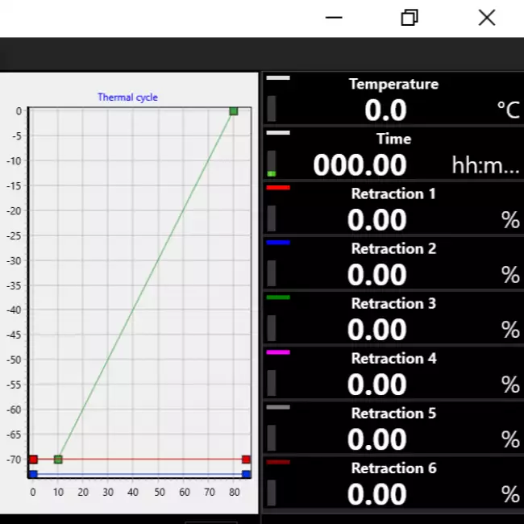Select the green color swatch for Retraction 3
Image resolution: width=524 pixels, height=524 pixels.
pos(278,297)
